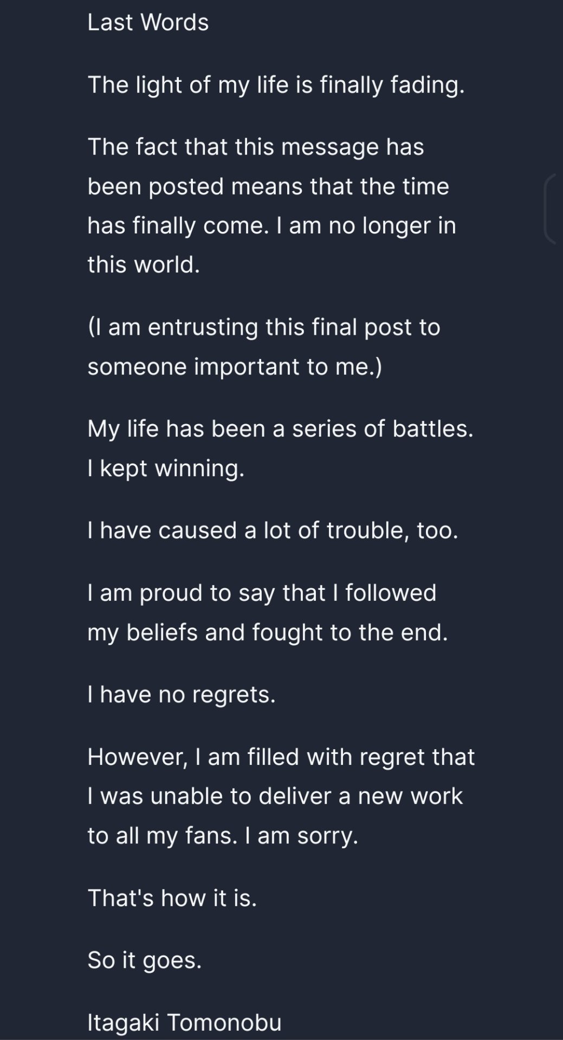This screenshot has width=563, height=1040.
Task: Click the side panel handle at right edge
Action: click(x=553, y=209)
